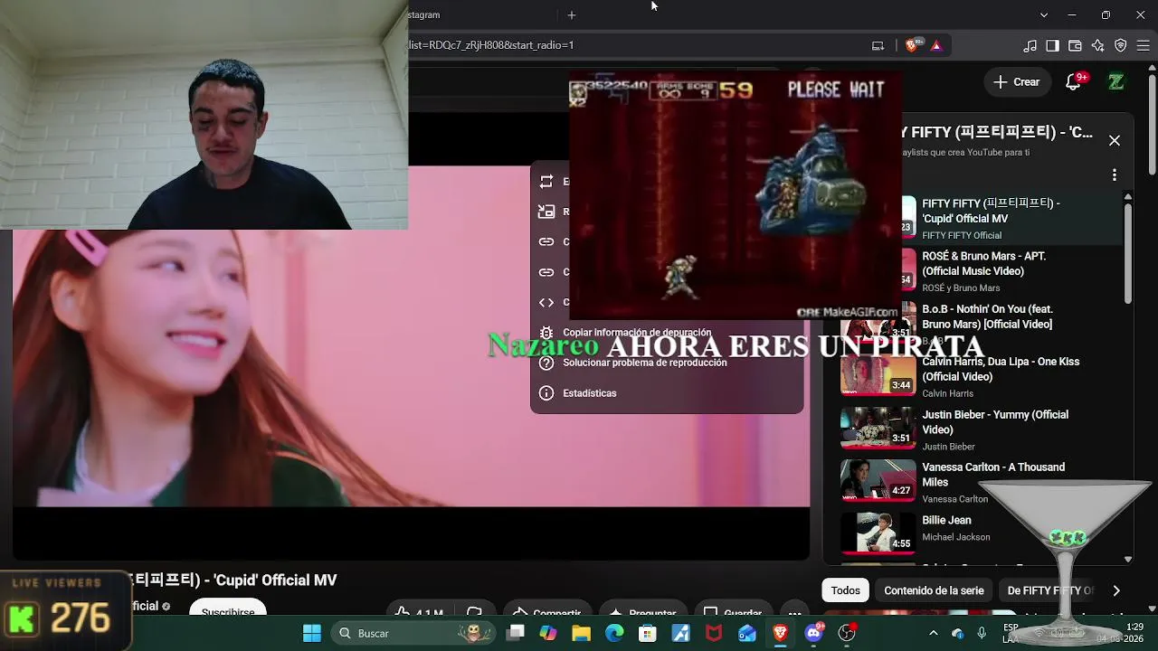Open the Leo AI sparkle icon
The image size is (1158, 651).
pos(1098,45)
